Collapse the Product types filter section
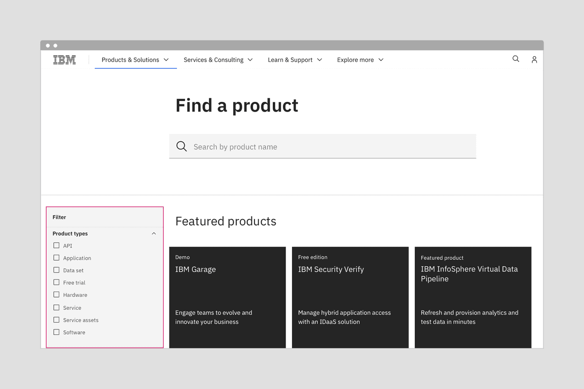The image size is (584, 389). click(154, 233)
